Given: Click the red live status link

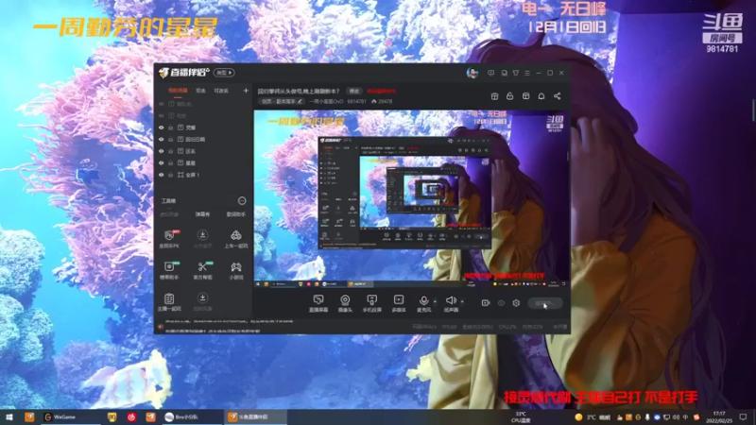Looking at the screenshot, I should click(381, 91).
